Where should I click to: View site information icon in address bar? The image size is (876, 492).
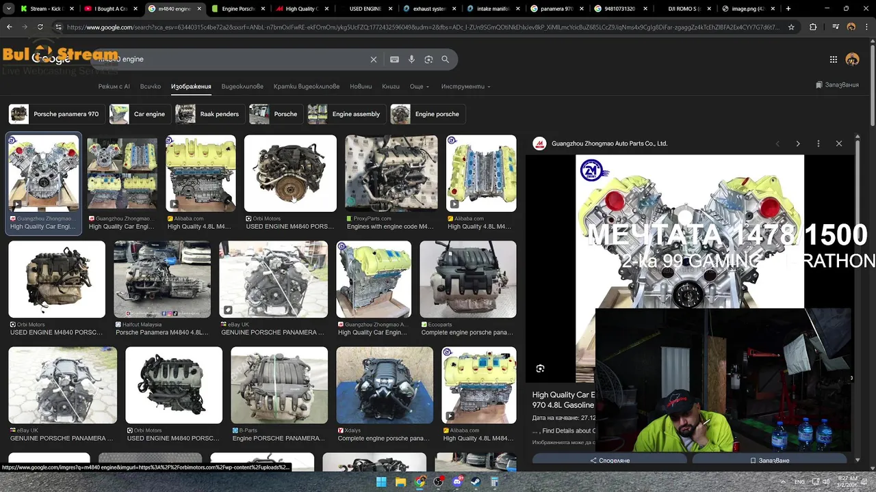click(x=59, y=27)
